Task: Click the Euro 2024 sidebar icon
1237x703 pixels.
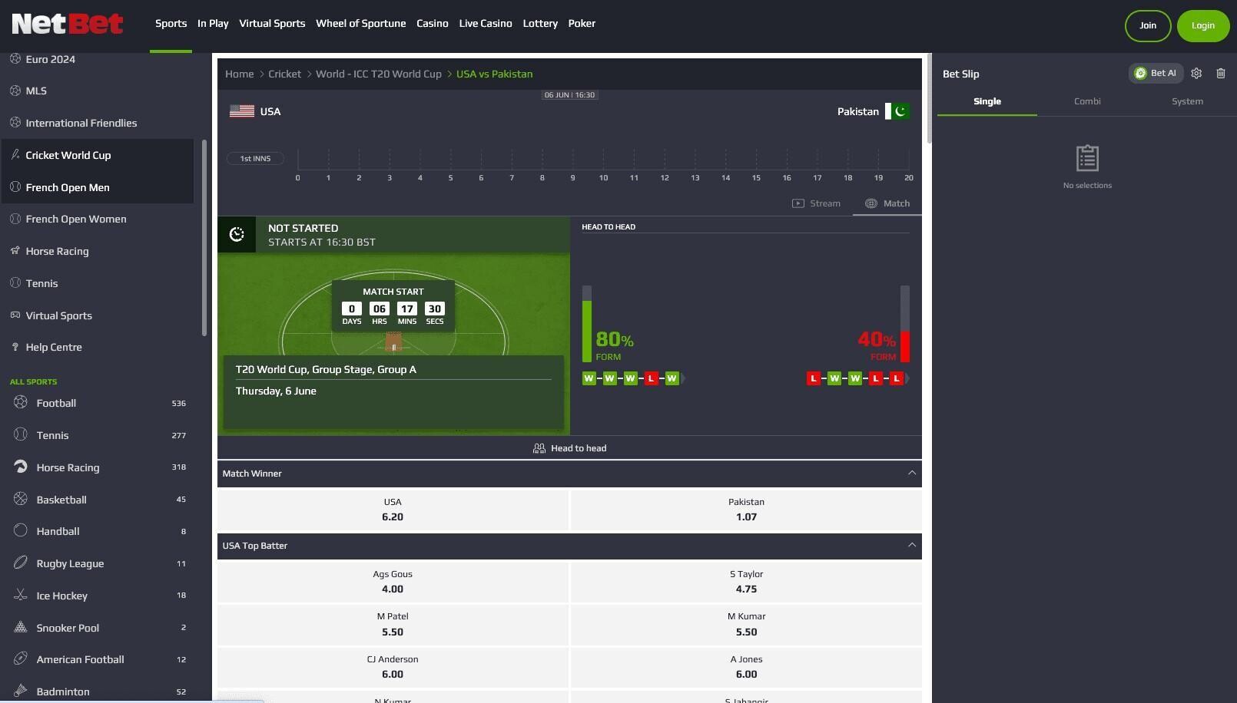Action: pos(15,59)
